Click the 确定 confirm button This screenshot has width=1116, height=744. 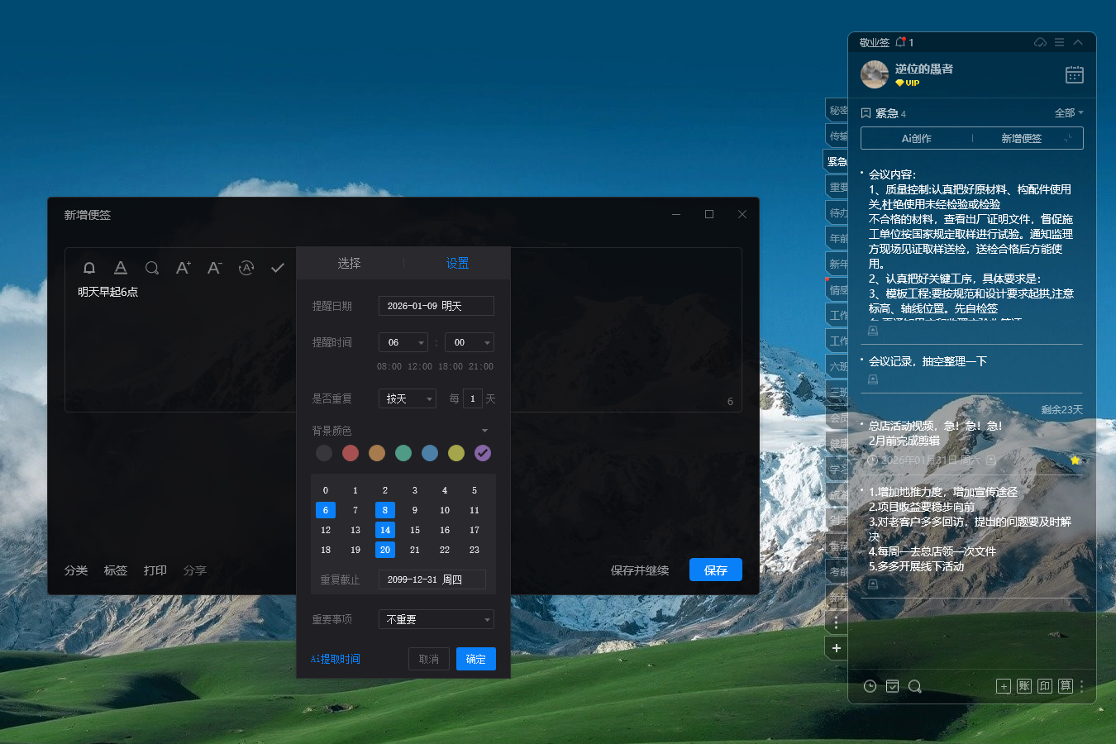(x=475, y=659)
